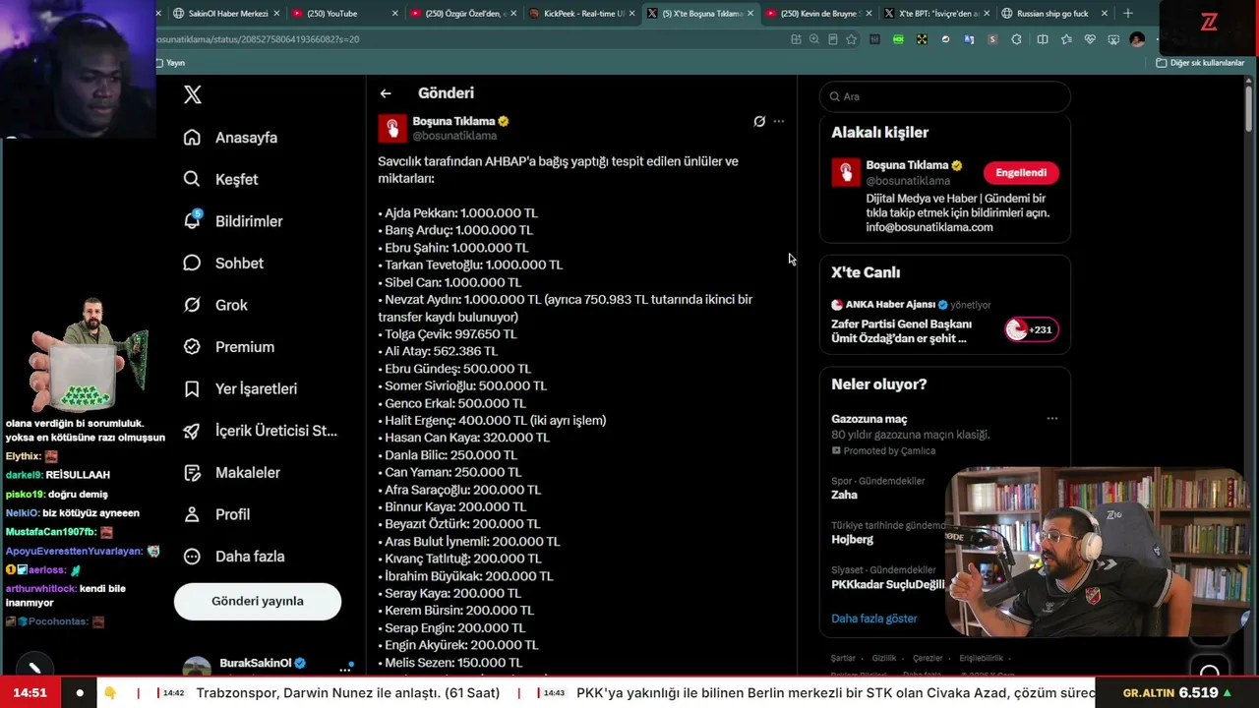The image size is (1259, 708).
Task: Click the translate extension icon
Action: point(970,39)
